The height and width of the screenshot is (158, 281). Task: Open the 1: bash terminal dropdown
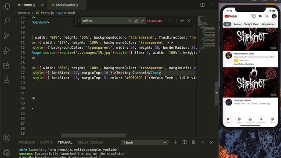(x=144, y=143)
